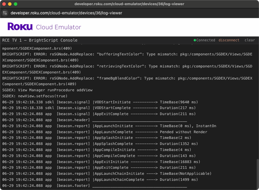Image resolution: width=259 pixels, height=190 pixels.
Task: Click the beacon.header log row
Action: click(94, 120)
